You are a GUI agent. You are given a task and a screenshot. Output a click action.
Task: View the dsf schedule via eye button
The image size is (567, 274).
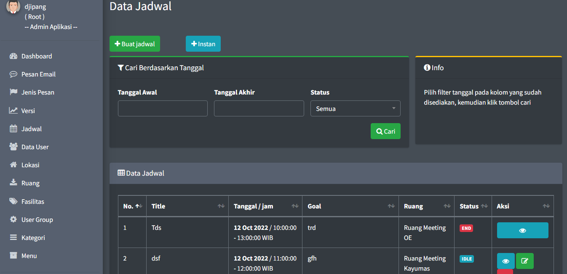pos(505,261)
